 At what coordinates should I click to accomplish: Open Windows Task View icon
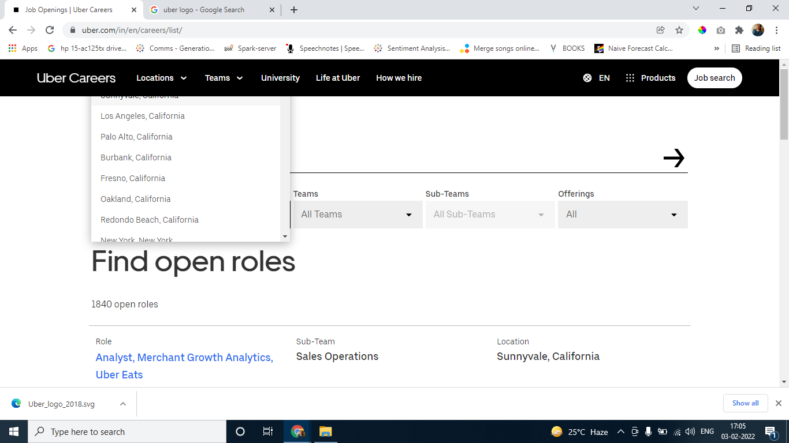point(268,431)
